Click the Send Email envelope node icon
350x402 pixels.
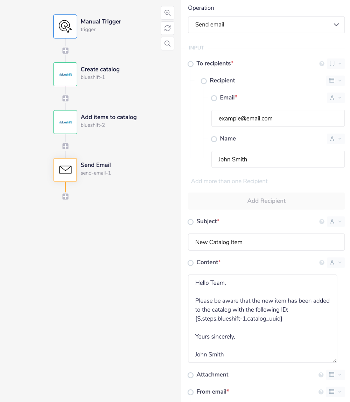[65, 170]
